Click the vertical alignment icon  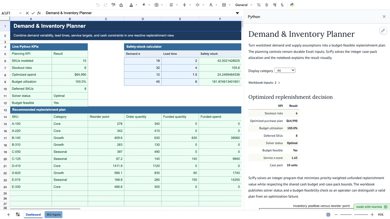point(184,5)
